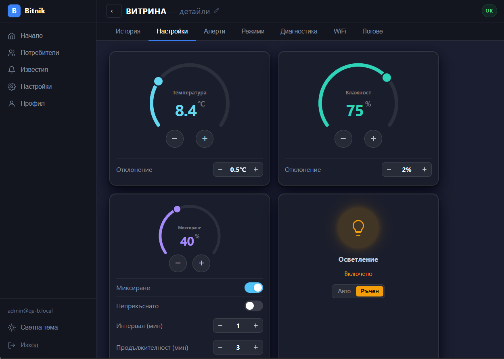Lower the humidity Отклонение 2% value
Screen dimensions: 504x359
[389, 170]
